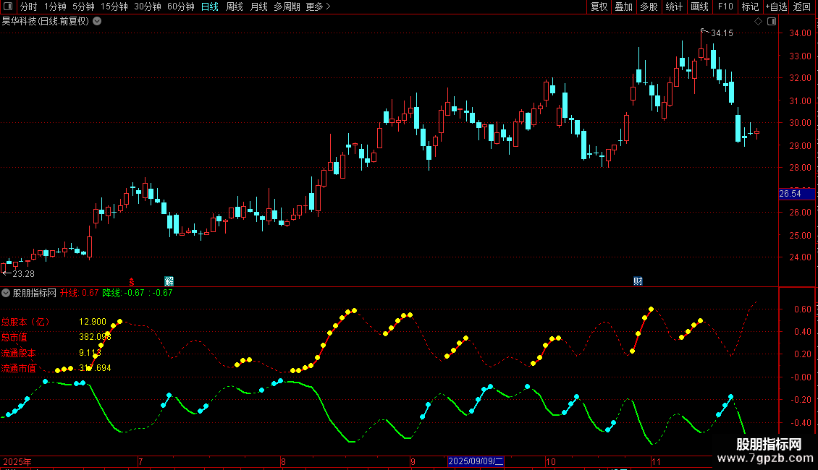Click the 382.098 market cap value
The width and height of the screenshot is (818, 470).
(95, 337)
